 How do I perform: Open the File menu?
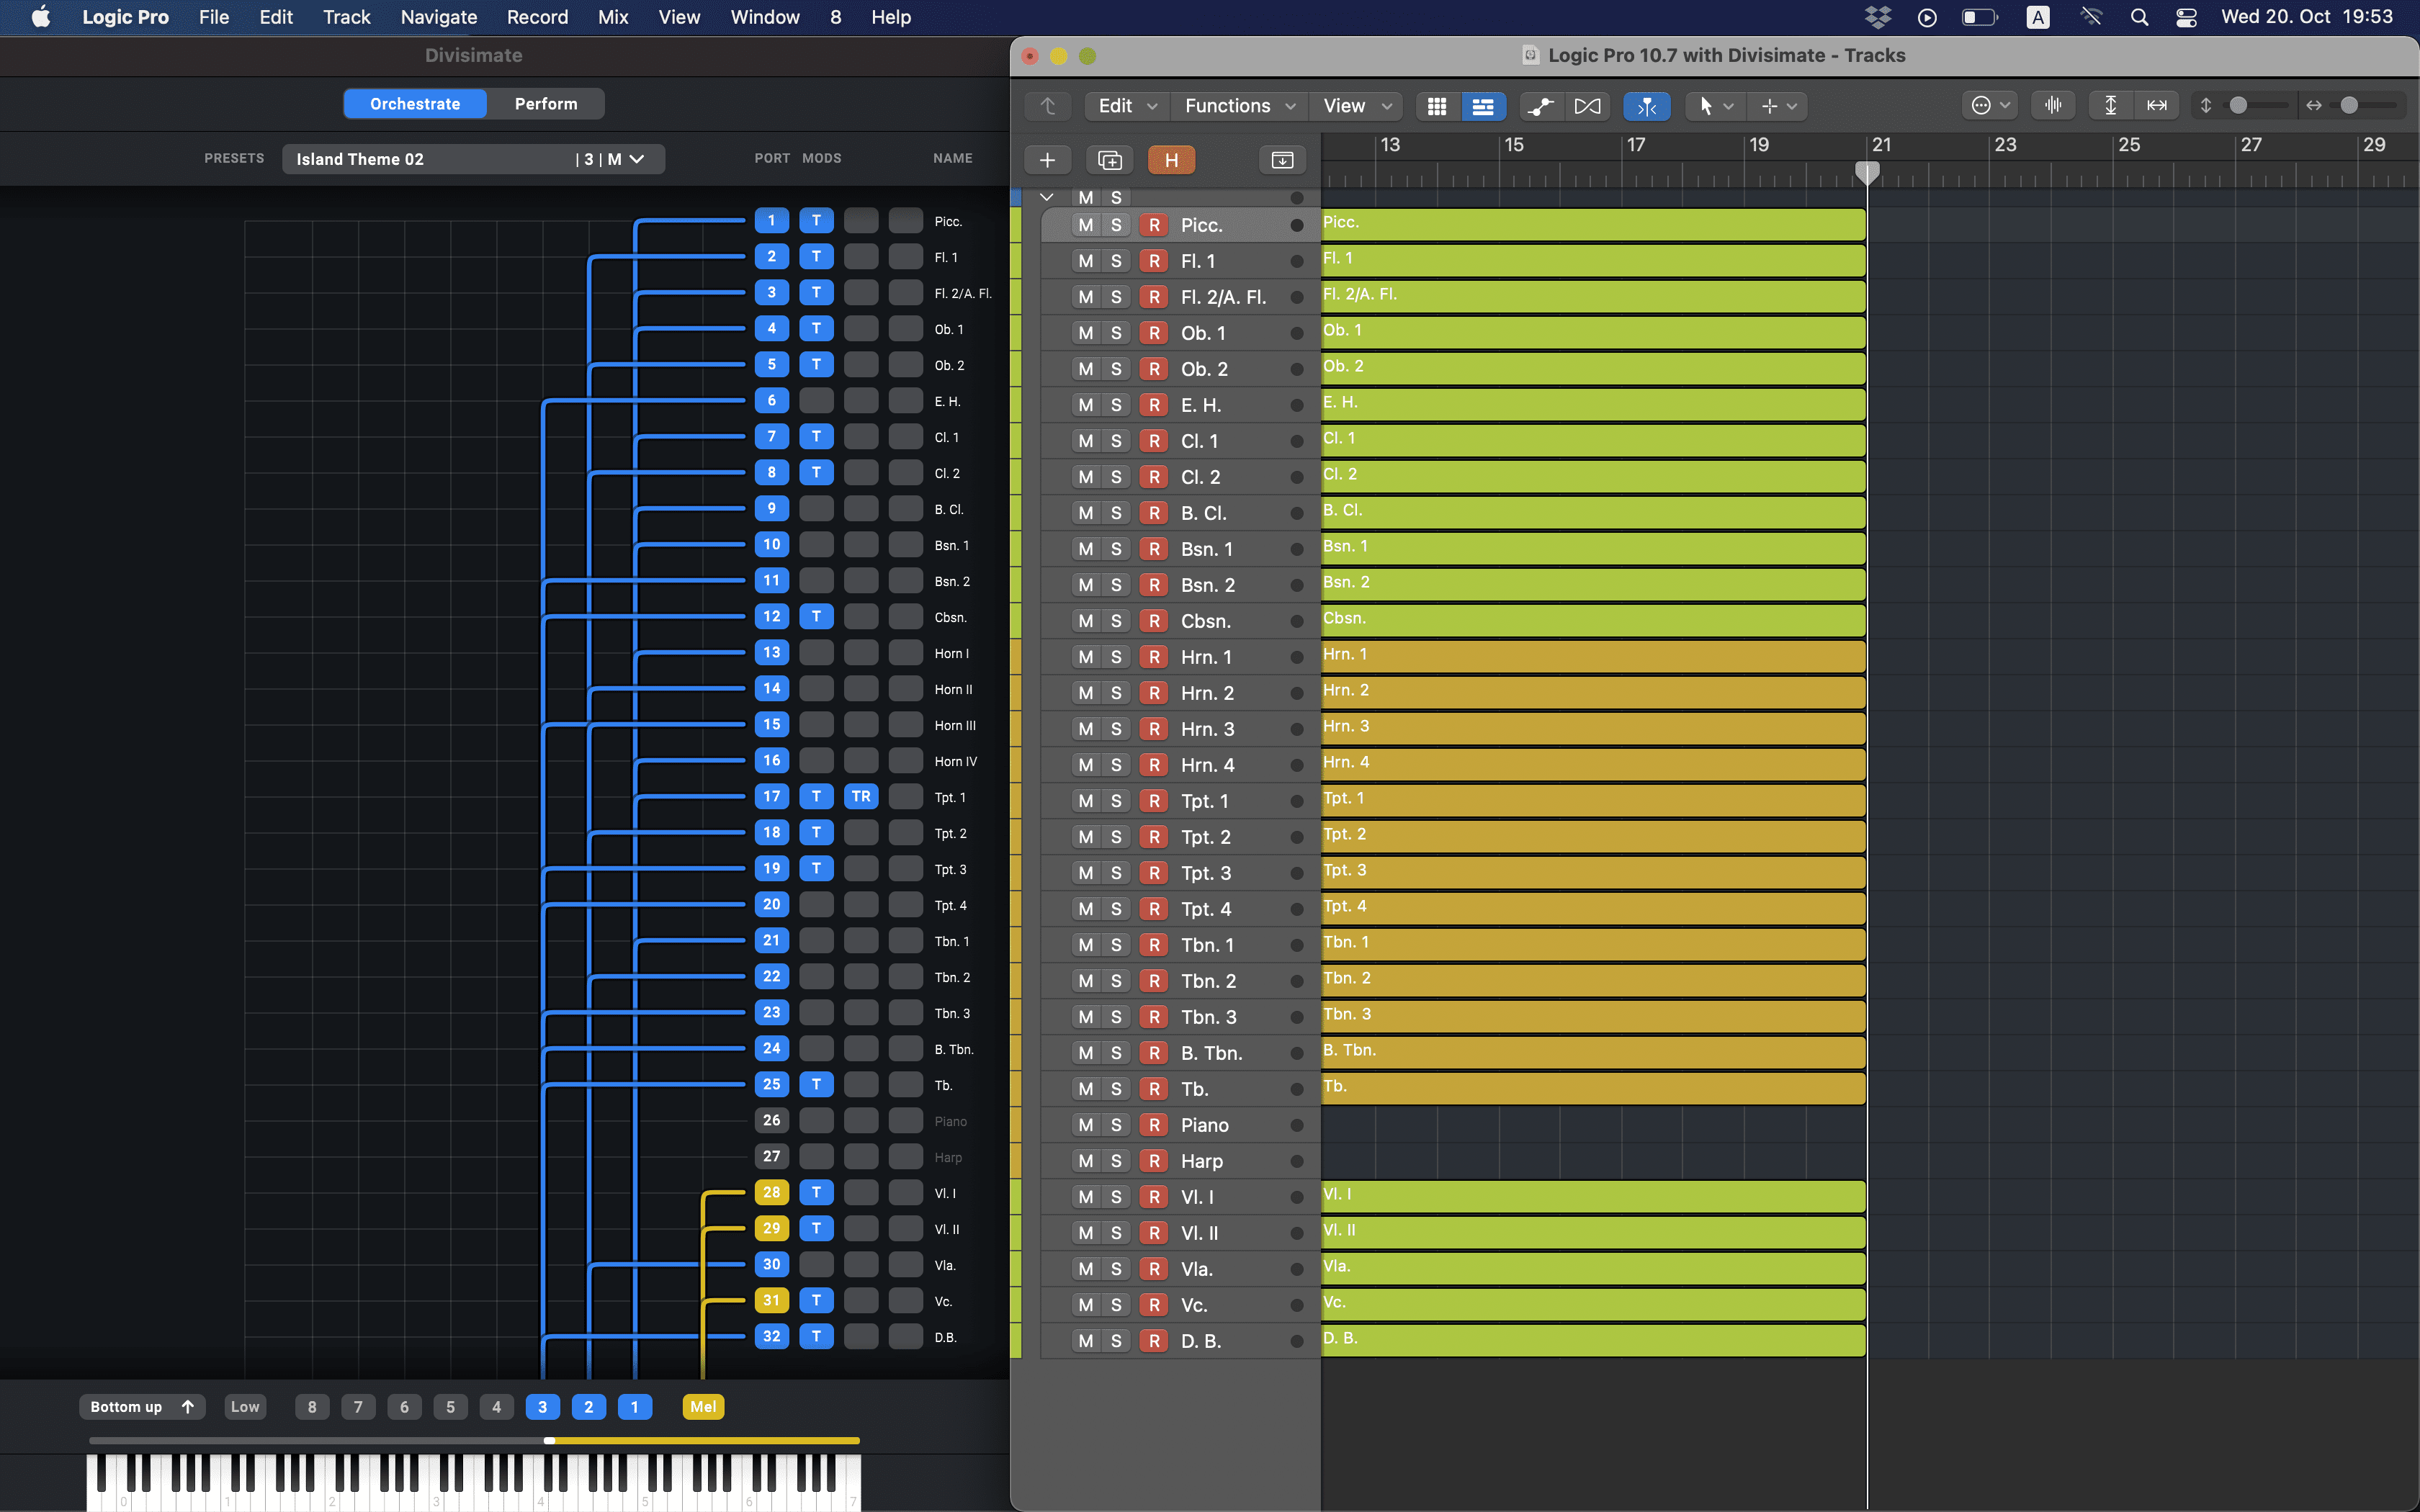pos(214,17)
